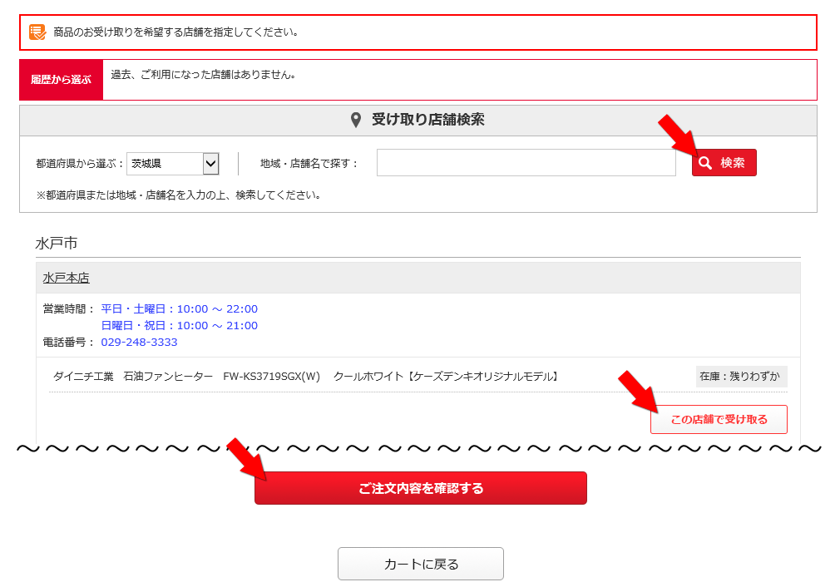
Task: Click message 商品のお受け取りを希望する店舗を指定してください。
Action: (x=175, y=32)
